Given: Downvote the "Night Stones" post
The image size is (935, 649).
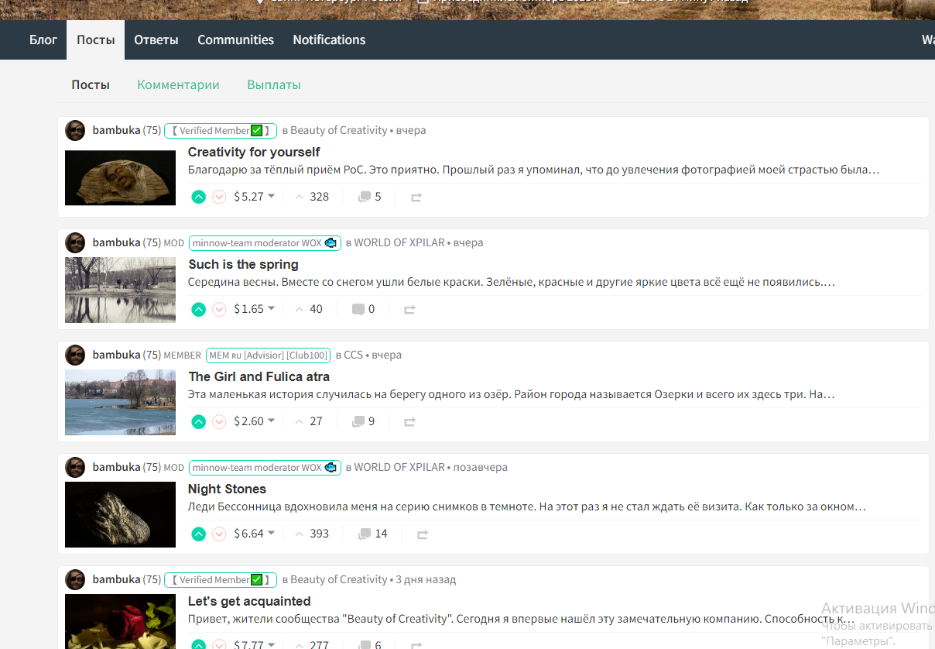Looking at the screenshot, I should point(219,534).
